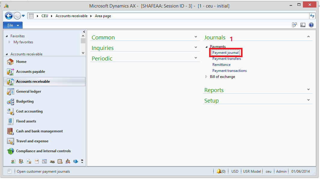The image size is (320, 179).
Task: Click the status bar document icon
Action: click(x=9, y=171)
